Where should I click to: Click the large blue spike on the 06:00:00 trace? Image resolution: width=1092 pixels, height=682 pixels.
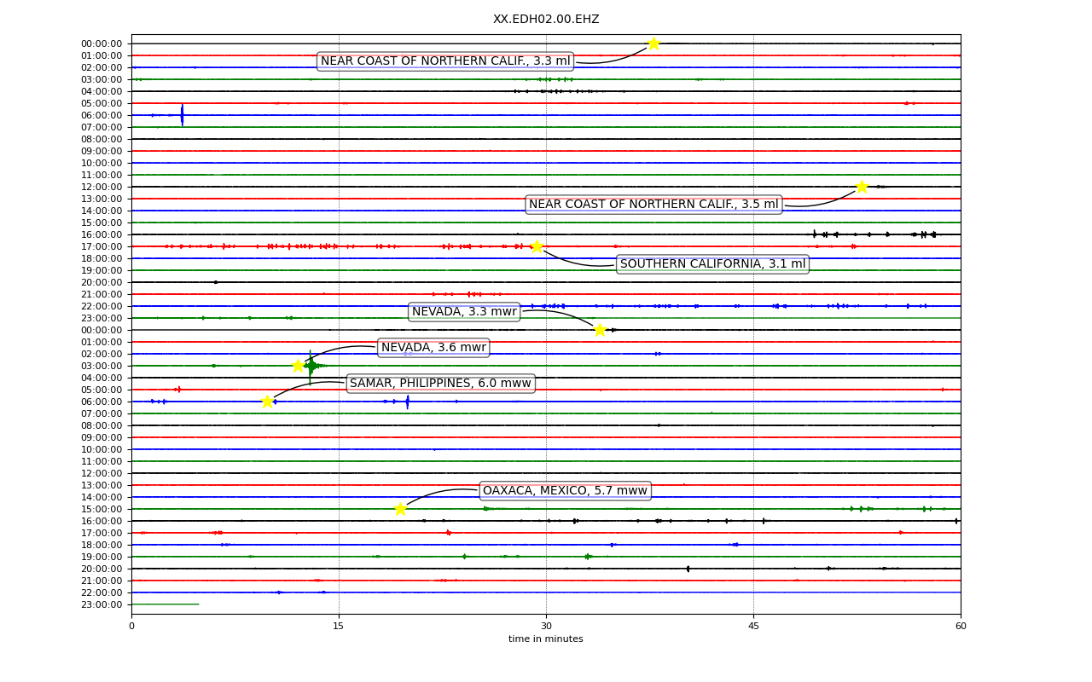click(182, 115)
